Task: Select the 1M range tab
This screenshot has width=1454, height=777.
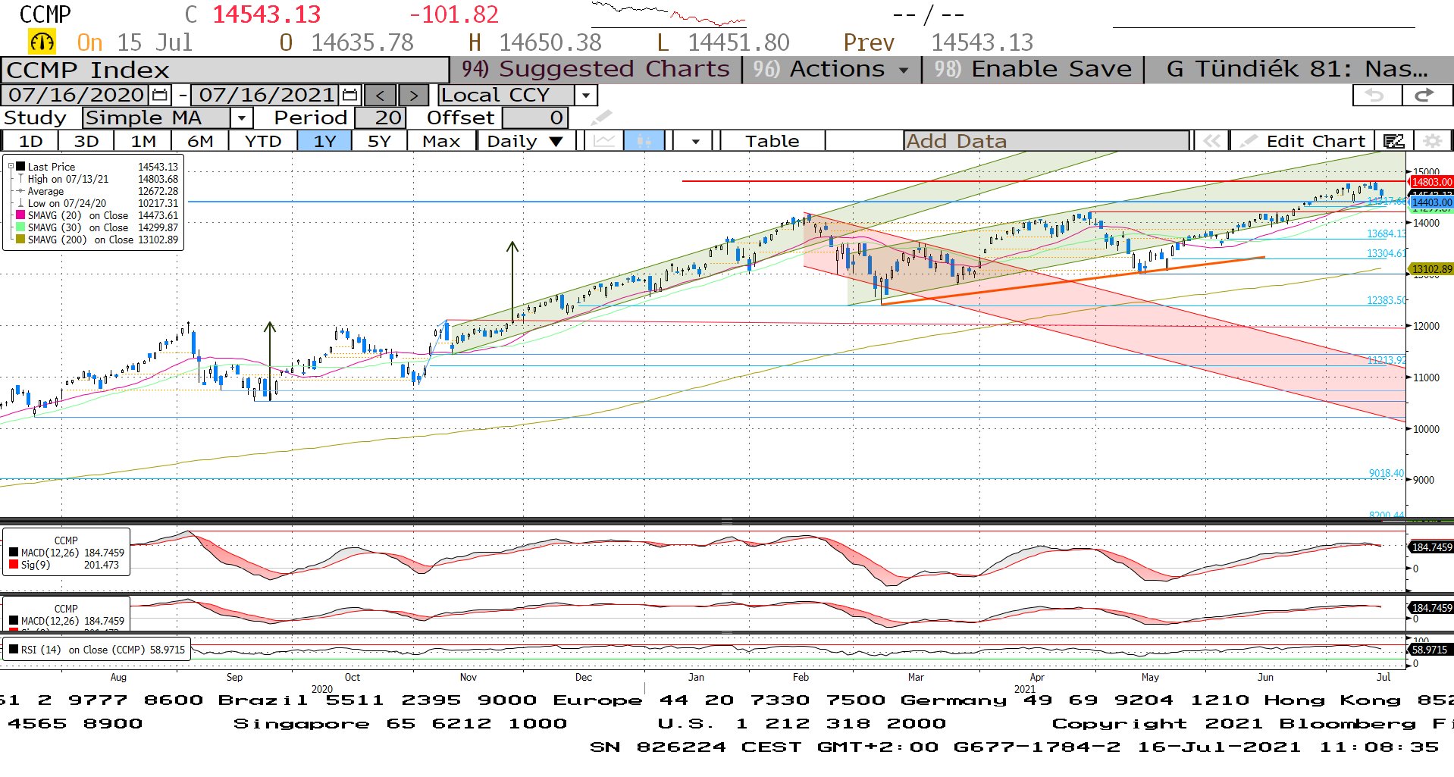Action: pos(143,141)
